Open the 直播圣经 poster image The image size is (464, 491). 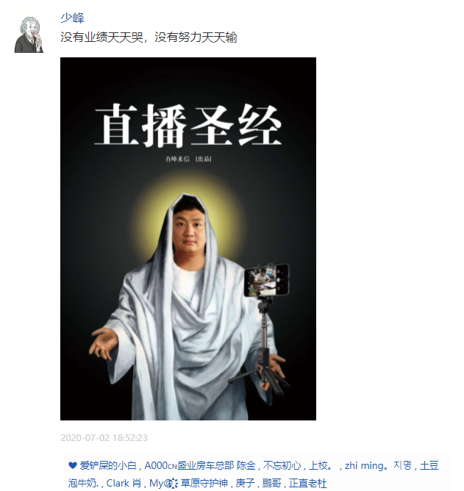[x=188, y=239]
